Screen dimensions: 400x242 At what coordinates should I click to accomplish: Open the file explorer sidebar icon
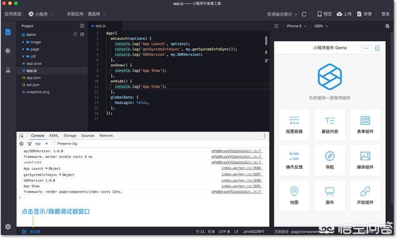[x=8, y=32]
